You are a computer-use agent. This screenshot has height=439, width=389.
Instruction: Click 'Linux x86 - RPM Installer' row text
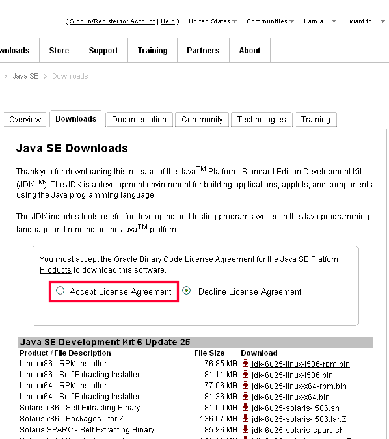tap(63, 363)
